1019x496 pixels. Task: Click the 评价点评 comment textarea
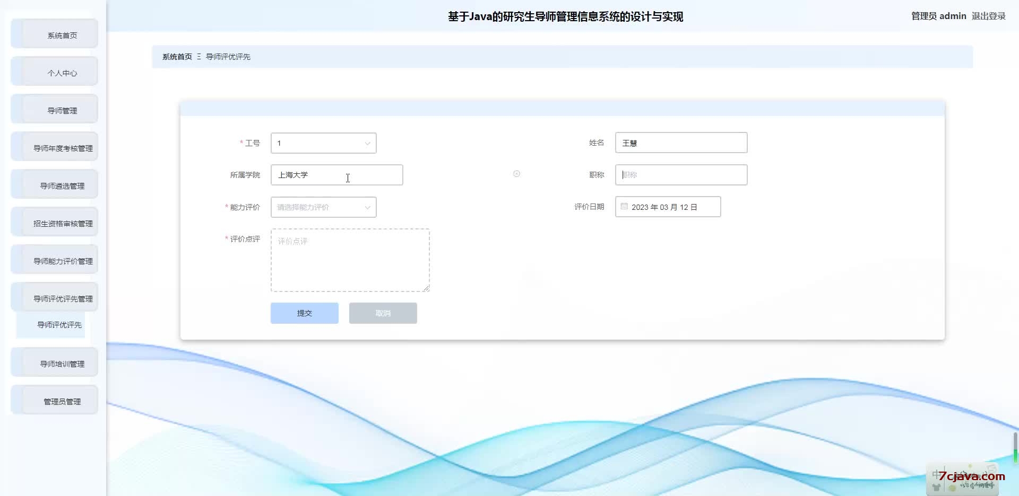[350, 260]
